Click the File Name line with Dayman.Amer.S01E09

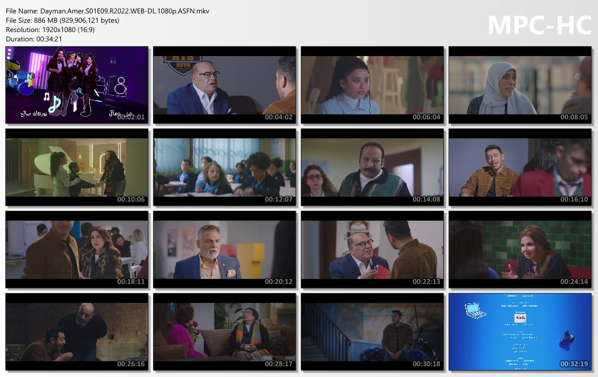coord(107,11)
